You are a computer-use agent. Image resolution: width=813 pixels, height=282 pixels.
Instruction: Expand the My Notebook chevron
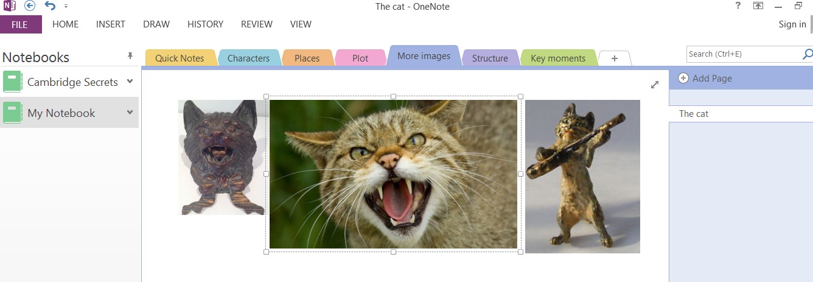[x=130, y=113]
